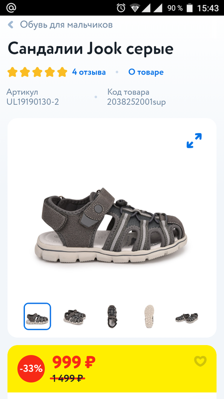Tap the @ notification icon
Viewport: 224px width, 399px height.
point(11,8)
